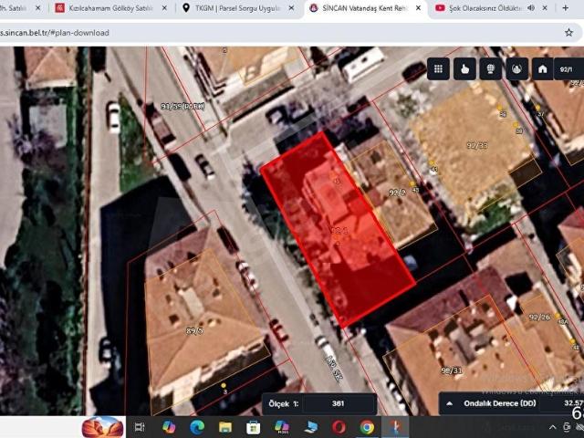Select the pointing hand tool on map
The height and width of the screenshot is (438, 584).
coord(464,69)
